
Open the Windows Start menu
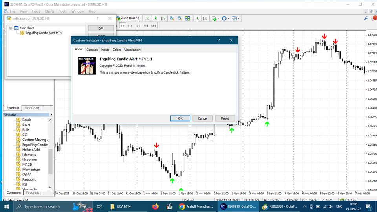[7, 206]
